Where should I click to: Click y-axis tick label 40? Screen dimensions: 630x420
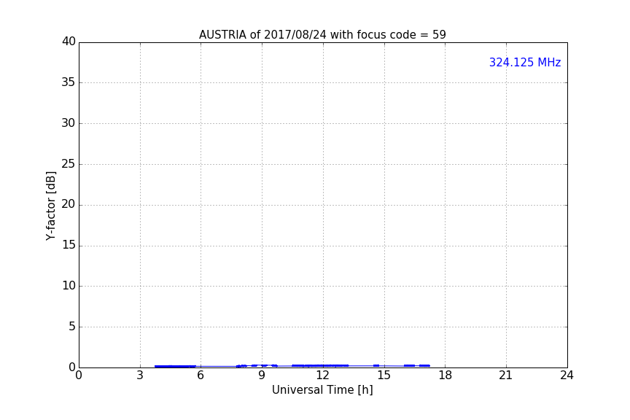pyautogui.click(x=69, y=42)
